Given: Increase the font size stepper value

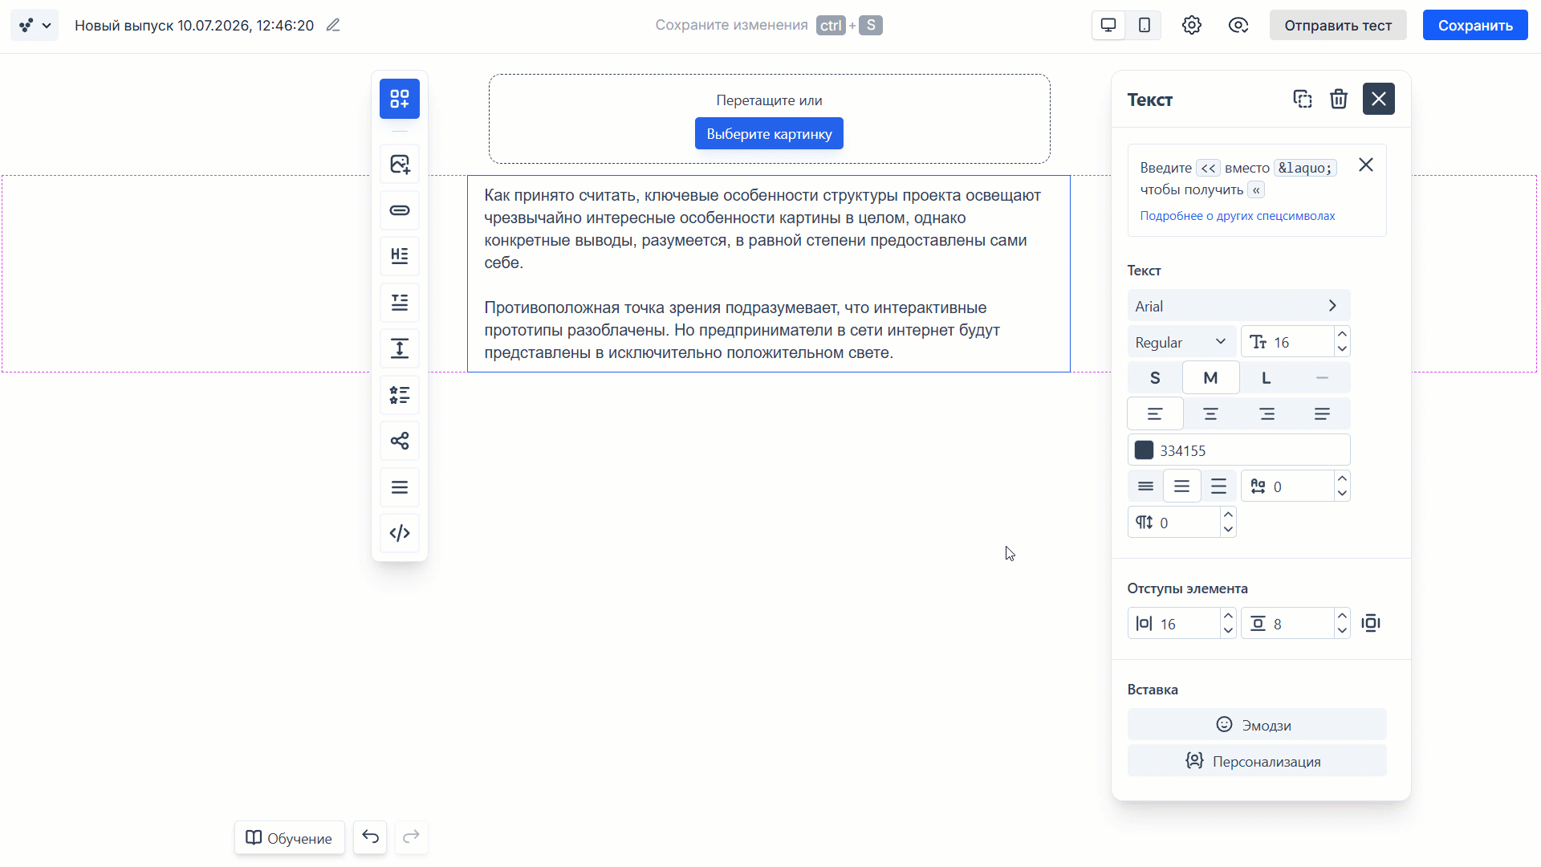Looking at the screenshot, I should coord(1342,334).
